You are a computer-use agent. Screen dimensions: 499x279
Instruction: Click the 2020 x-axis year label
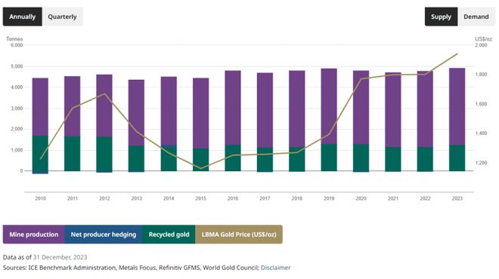tap(361, 198)
